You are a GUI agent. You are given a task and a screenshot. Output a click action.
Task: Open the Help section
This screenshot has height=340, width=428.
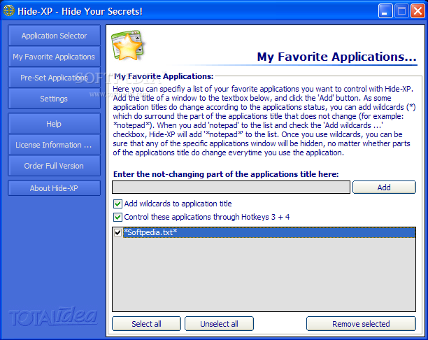(x=54, y=124)
